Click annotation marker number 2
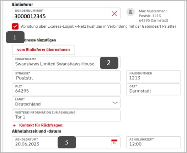 109,63
